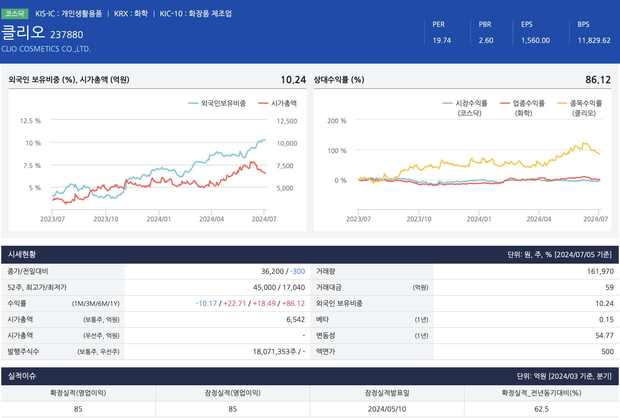Toggle 종목수익률 (클리오) yellow legend marker
The image size is (620, 418).
562,103
